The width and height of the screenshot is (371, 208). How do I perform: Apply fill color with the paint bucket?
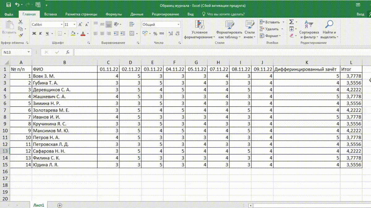[x=73, y=34]
